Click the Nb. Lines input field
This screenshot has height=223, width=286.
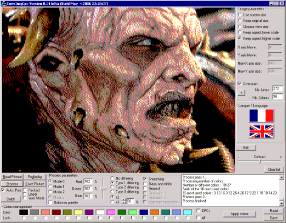[277, 88]
